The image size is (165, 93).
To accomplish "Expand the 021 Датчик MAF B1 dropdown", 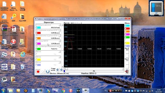I will (x=60, y=41).
